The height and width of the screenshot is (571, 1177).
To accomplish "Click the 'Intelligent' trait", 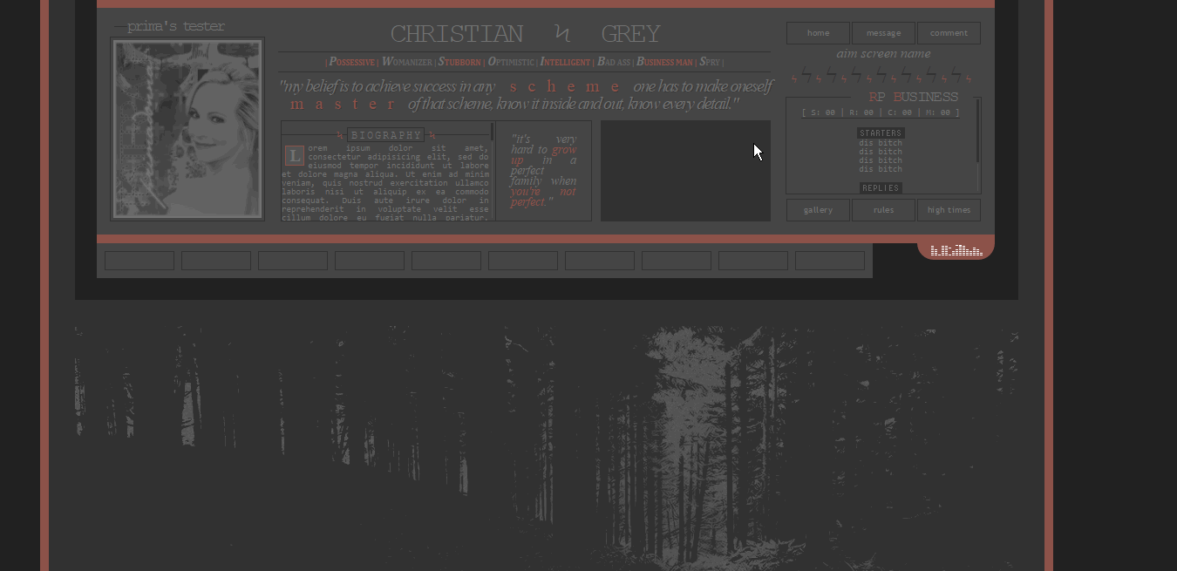I will click(x=566, y=62).
